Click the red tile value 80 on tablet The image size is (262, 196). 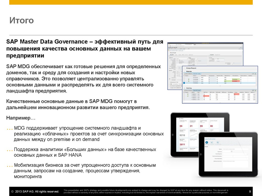[212, 126]
